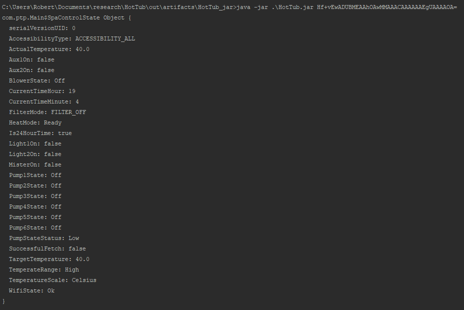Click the PumpStateStatus Low line
The image size is (464, 310).
(44, 238)
